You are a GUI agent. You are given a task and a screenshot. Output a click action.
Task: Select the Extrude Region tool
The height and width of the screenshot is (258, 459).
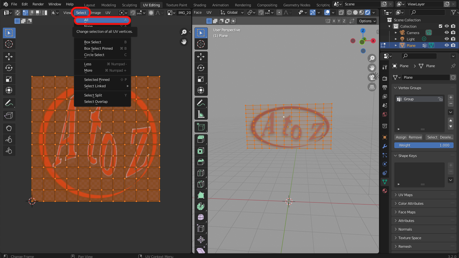coord(201,140)
